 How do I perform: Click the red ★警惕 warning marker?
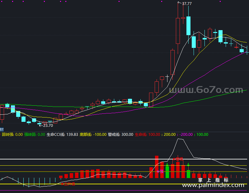(x=178, y=159)
